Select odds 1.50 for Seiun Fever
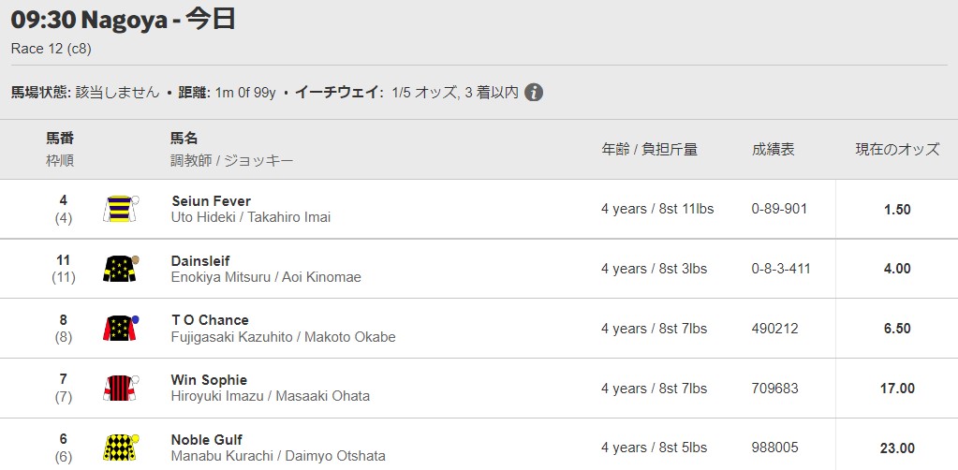958x470 pixels. [897, 209]
